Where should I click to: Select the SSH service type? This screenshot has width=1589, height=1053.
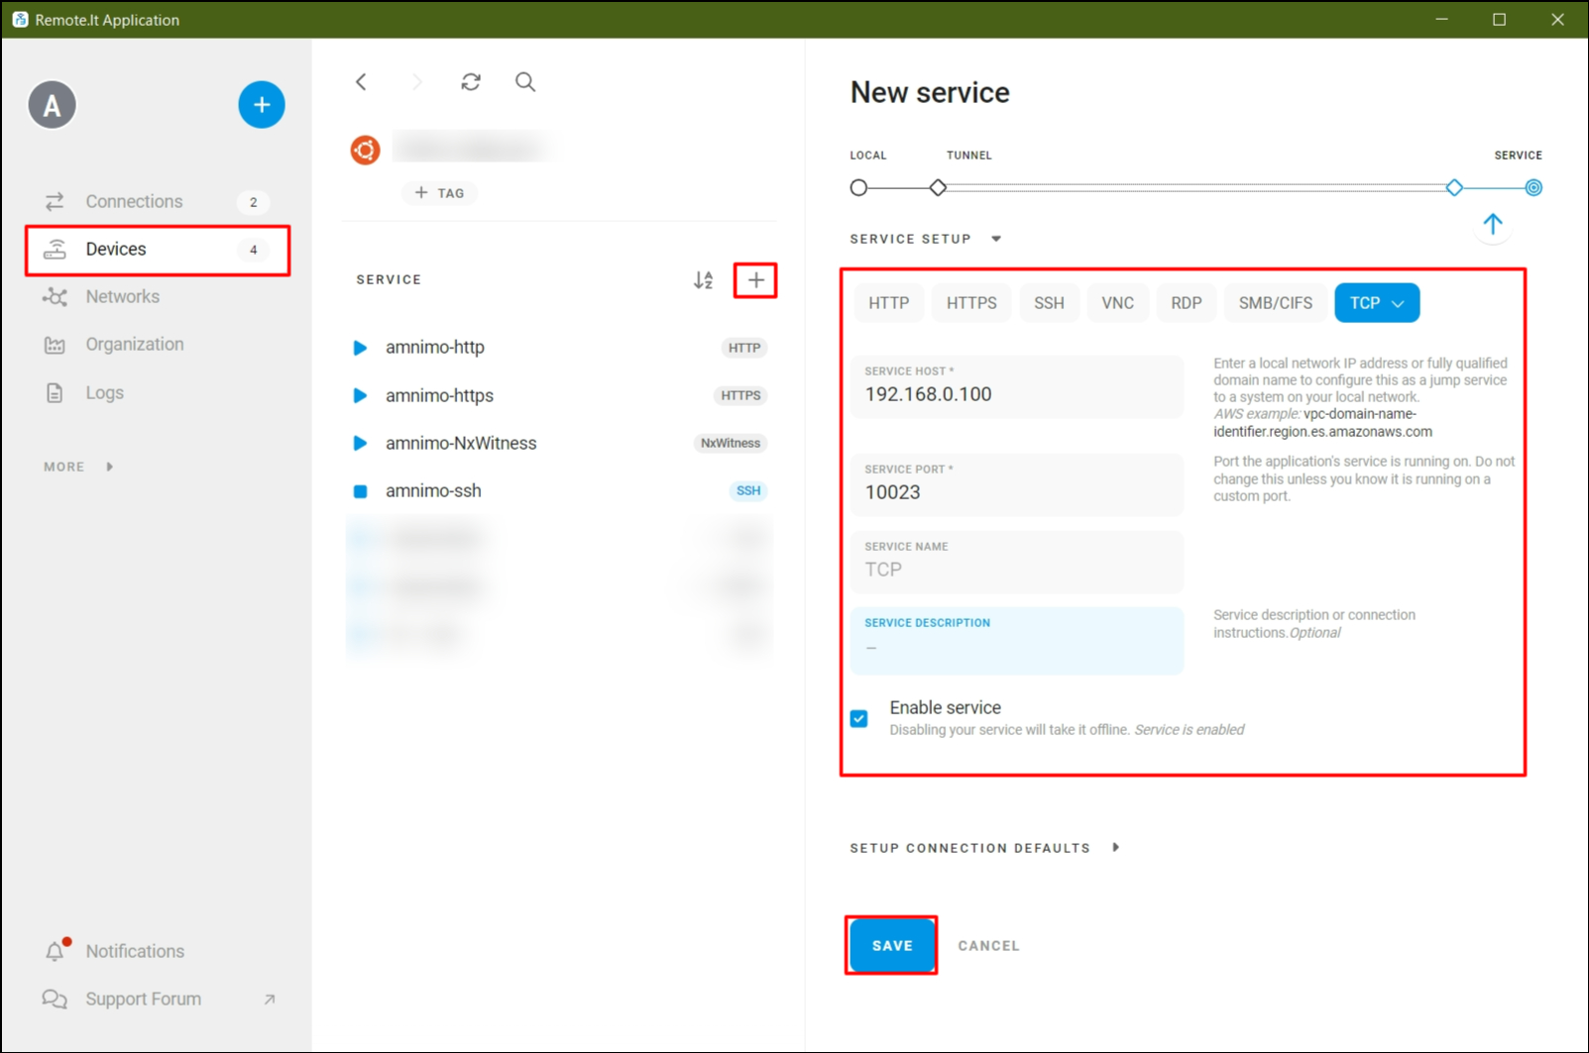[1049, 303]
